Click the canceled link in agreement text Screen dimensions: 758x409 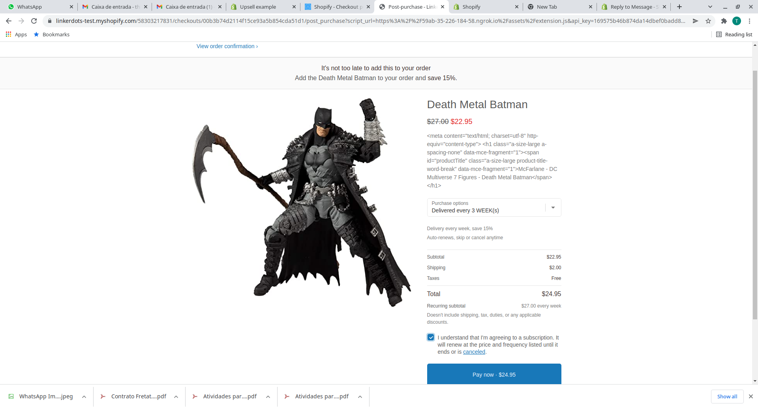click(474, 352)
